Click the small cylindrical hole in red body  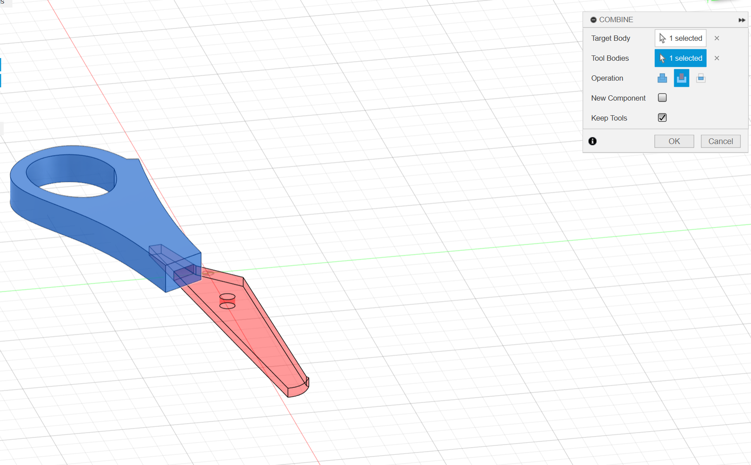227,301
